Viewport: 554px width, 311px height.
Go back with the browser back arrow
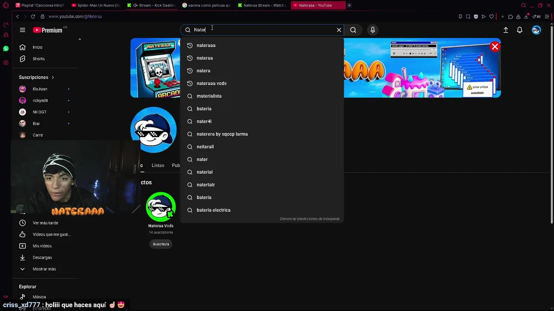pos(17,16)
